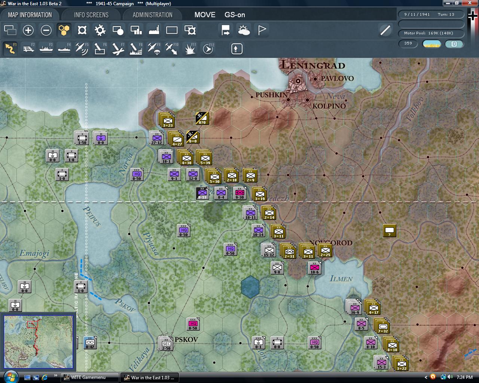479x383 pixels.
Task: Click the white pennant flag icon
Action: tap(262, 30)
